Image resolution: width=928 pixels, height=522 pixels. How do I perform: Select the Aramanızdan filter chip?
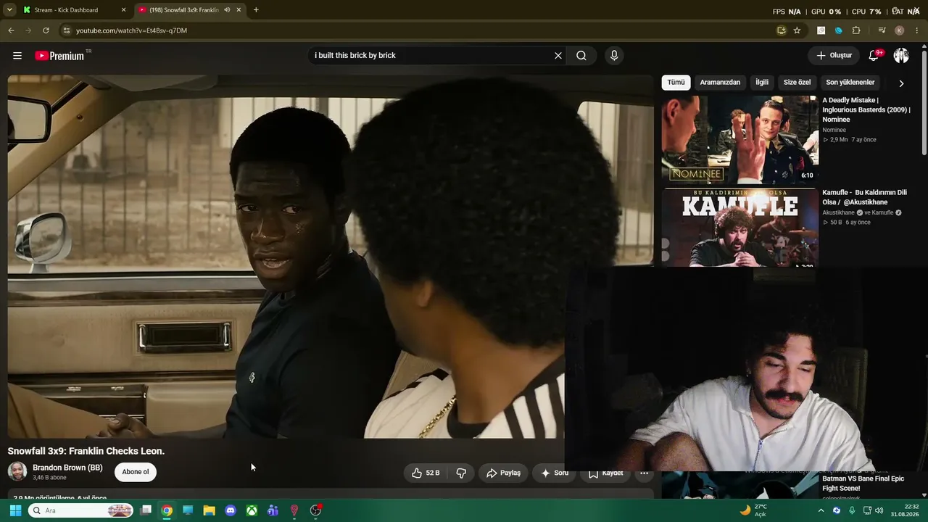[x=720, y=83]
